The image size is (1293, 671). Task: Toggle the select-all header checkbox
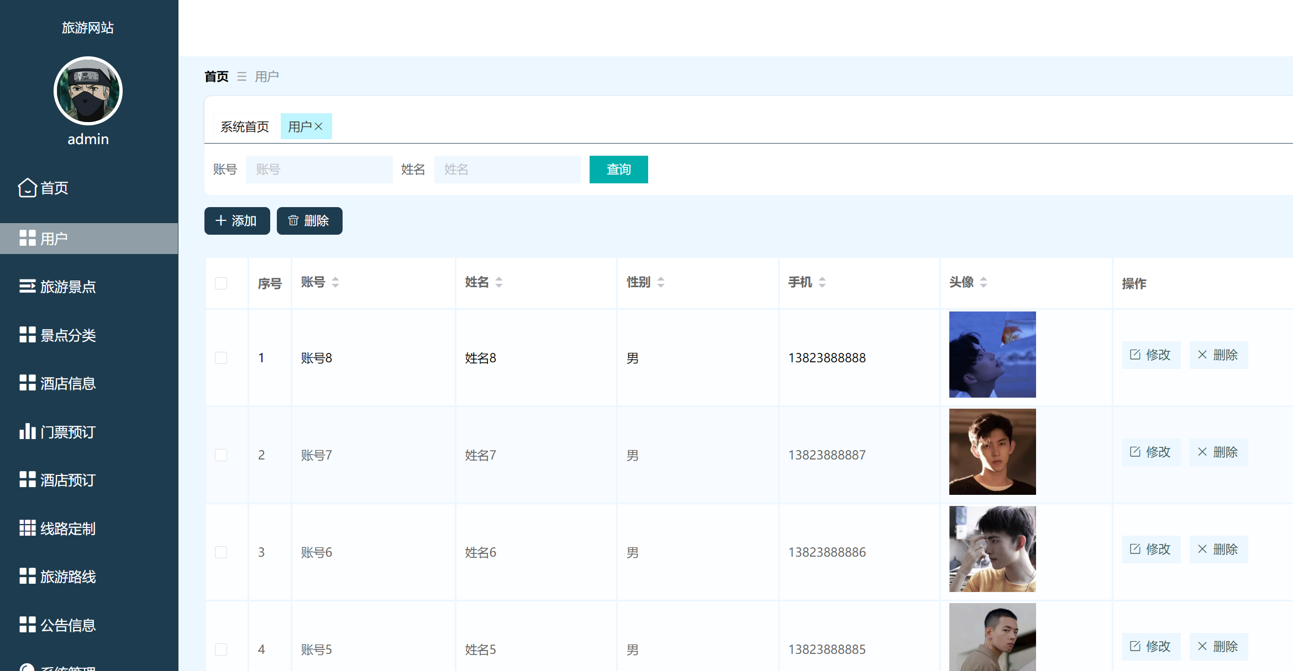pyautogui.click(x=221, y=283)
